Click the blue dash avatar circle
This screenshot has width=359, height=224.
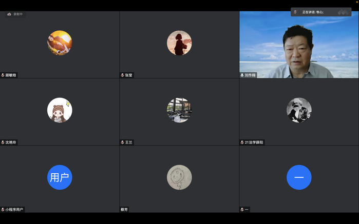click(299, 177)
